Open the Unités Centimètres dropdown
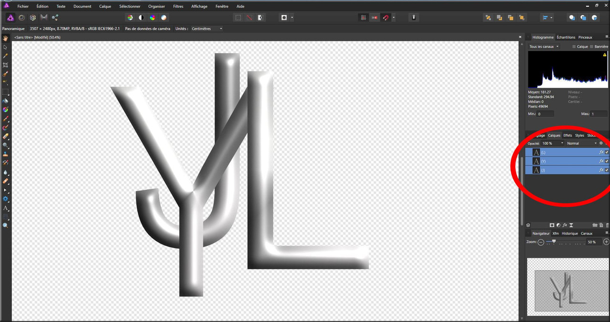The height and width of the screenshot is (322, 610). (x=207, y=29)
